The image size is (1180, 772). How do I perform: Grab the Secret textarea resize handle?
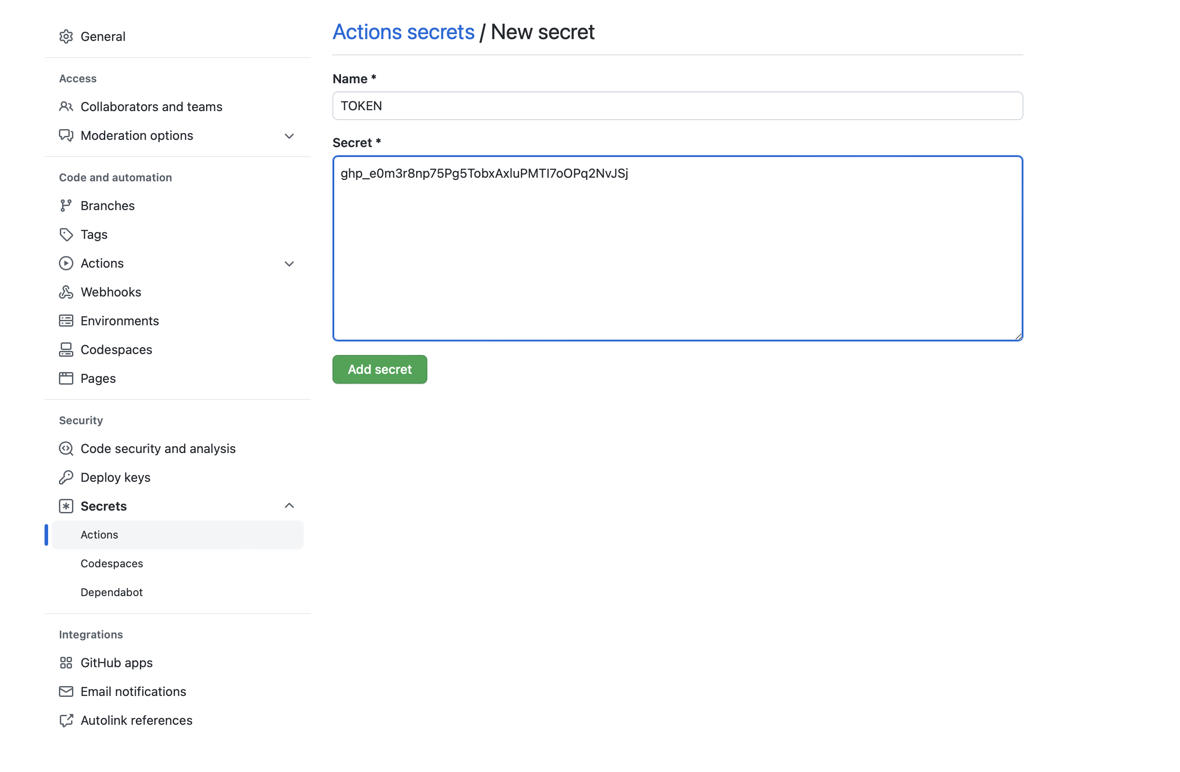pos(1018,336)
